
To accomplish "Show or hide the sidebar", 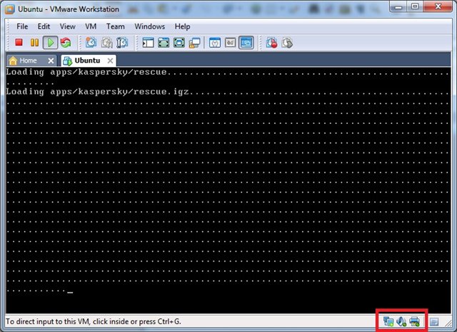I will click(x=148, y=43).
